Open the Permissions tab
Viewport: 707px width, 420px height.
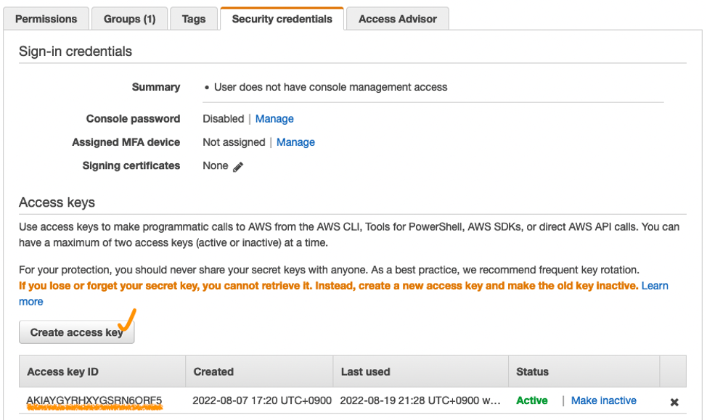coord(46,19)
